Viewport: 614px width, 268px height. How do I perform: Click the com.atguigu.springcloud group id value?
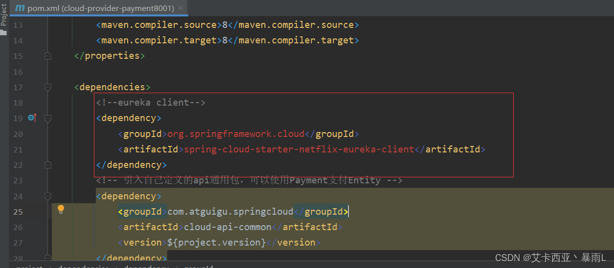(x=230, y=211)
